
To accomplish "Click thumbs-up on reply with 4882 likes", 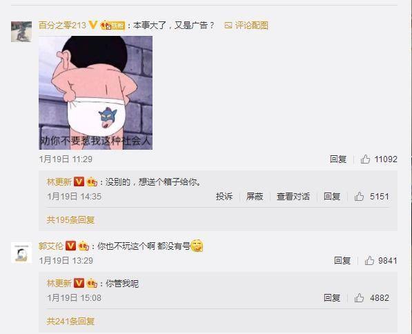I will (359, 297).
